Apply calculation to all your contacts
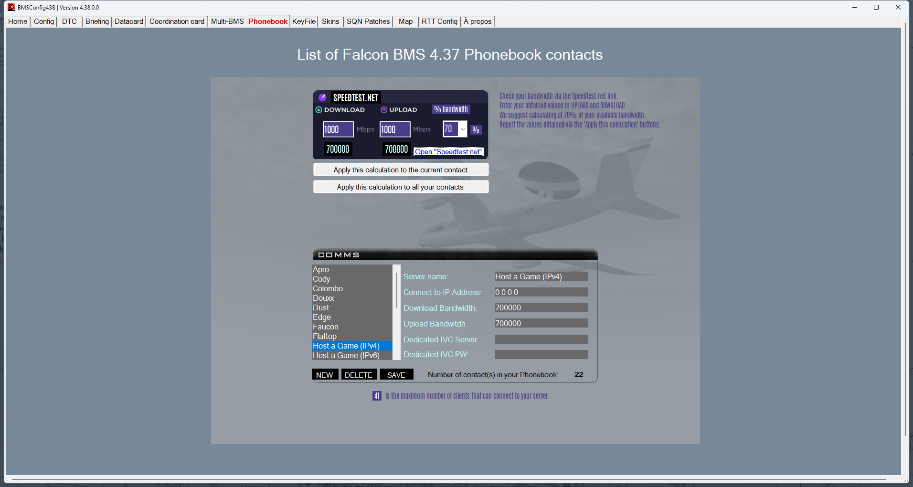 401,187
